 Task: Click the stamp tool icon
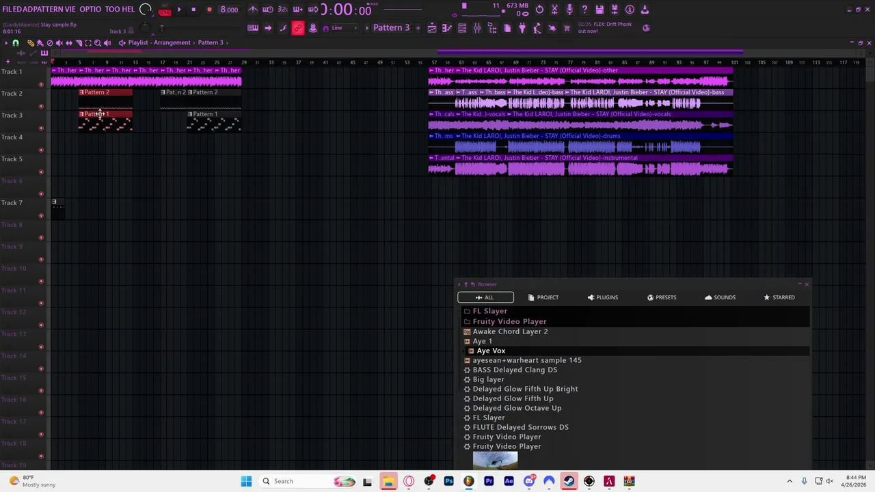[312, 28]
